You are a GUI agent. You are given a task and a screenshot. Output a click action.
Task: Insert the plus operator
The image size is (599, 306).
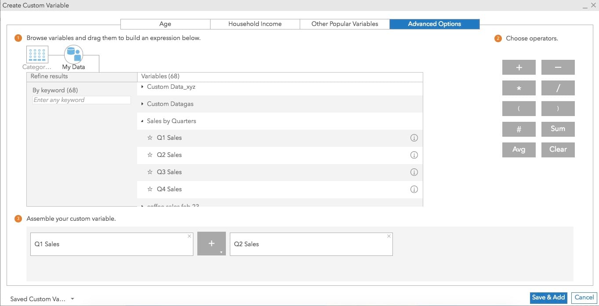pyautogui.click(x=519, y=67)
